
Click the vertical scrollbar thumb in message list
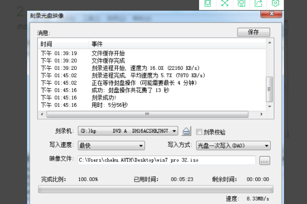pos(270,89)
